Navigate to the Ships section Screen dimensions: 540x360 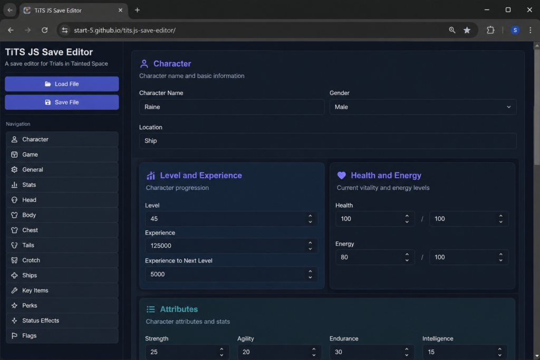pyautogui.click(x=62, y=275)
